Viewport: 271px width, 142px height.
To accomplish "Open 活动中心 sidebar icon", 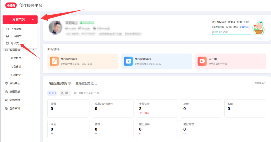I will [7, 83].
